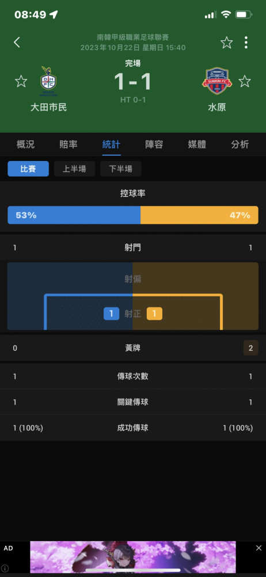
Task: Open the purple banner advertisement
Action: [x=133, y=557]
